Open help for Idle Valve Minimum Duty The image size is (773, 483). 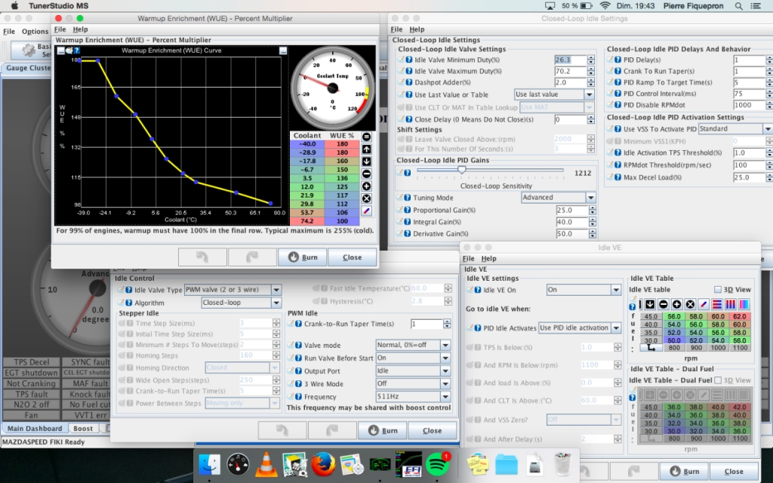tap(408, 60)
